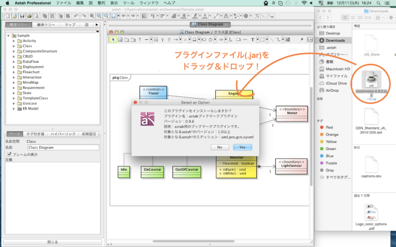This screenshot has height=247, width=396.
Task: Click Yes to install the plugin
Action: point(242,147)
